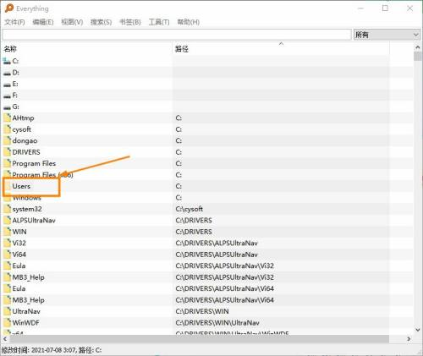Click the E: drive icon

7,84
